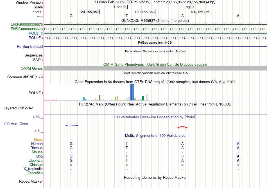Click the Chicken alignment row label
The height and width of the screenshot is (188, 267).
[36, 165]
